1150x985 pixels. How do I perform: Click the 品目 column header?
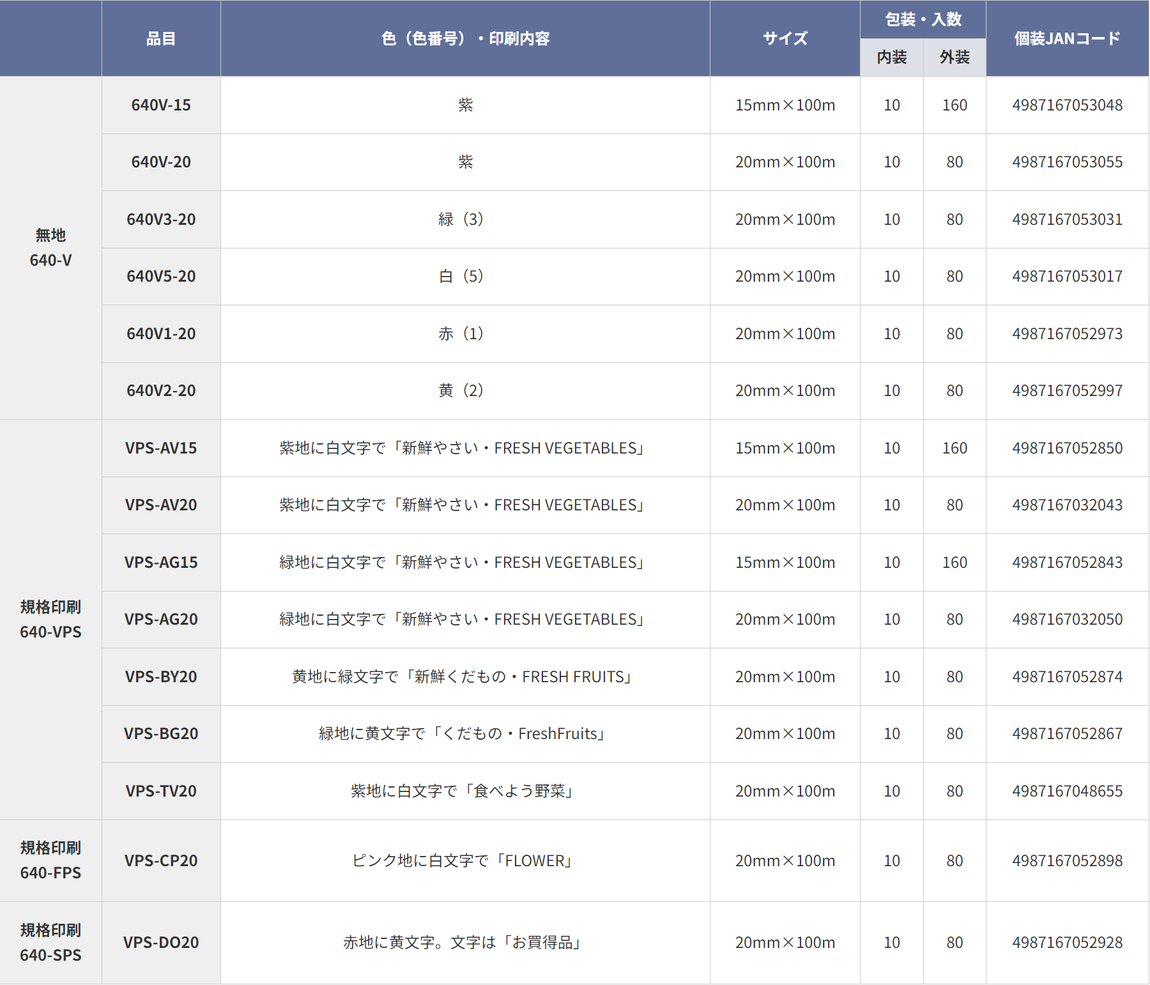pyautogui.click(x=161, y=38)
